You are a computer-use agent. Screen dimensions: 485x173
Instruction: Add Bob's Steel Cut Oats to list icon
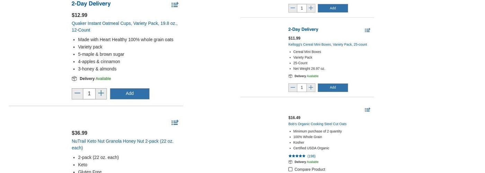(368, 110)
